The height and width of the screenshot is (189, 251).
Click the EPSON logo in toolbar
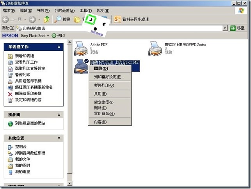tap(10, 36)
